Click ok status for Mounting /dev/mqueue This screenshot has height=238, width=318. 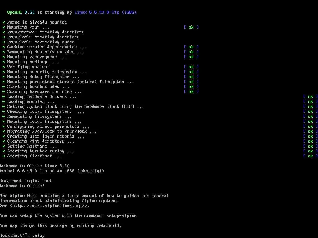(x=191, y=57)
